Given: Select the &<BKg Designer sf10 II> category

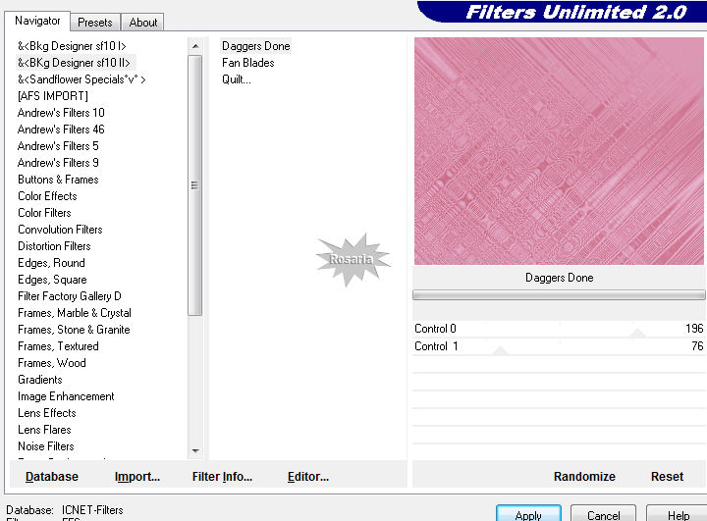Looking at the screenshot, I should click(74, 63).
